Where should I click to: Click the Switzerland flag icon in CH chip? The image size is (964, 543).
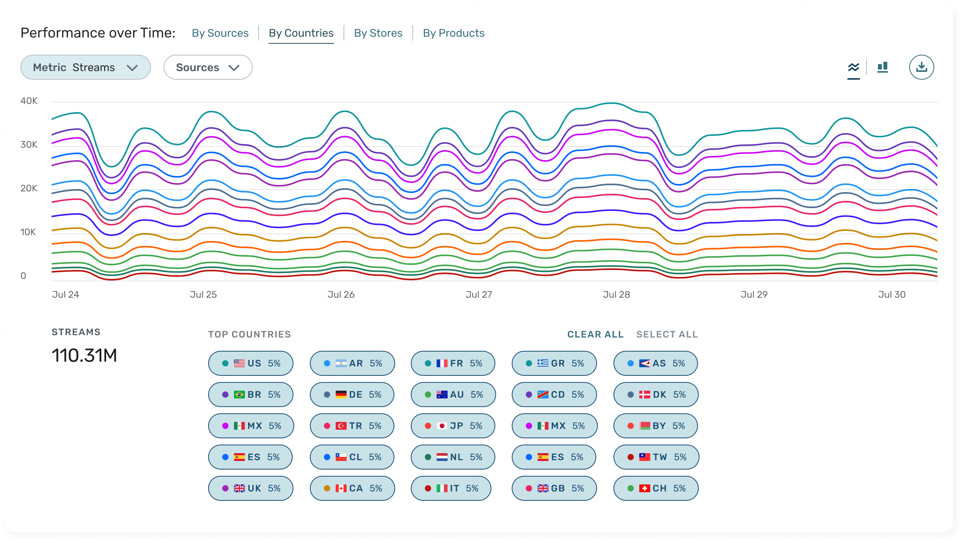(x=644, y=488)
